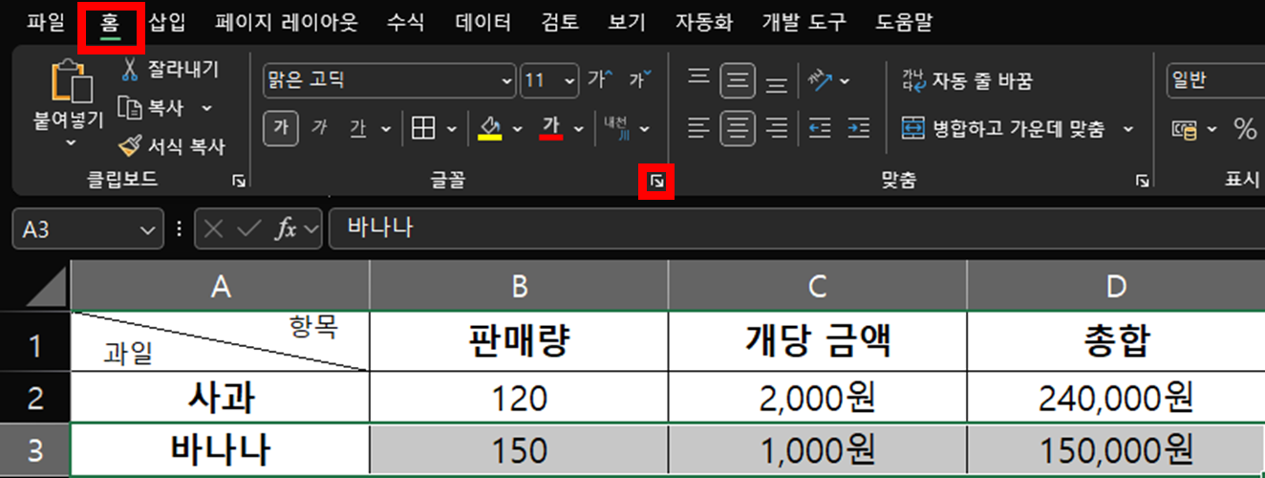Open font settings dialog launcher in 글꼴 group
The image size is (1265, 478).
[x=656, y=181]
